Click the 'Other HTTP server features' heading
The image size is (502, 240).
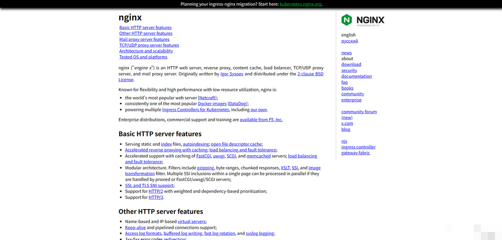(x=161, y=211)
